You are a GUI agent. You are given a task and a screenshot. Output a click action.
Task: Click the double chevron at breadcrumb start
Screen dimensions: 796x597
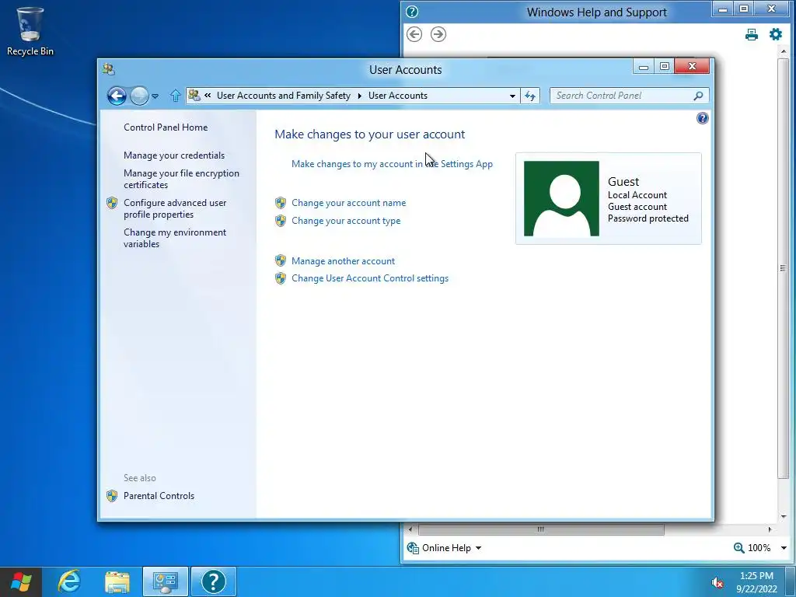click(208, 96)
